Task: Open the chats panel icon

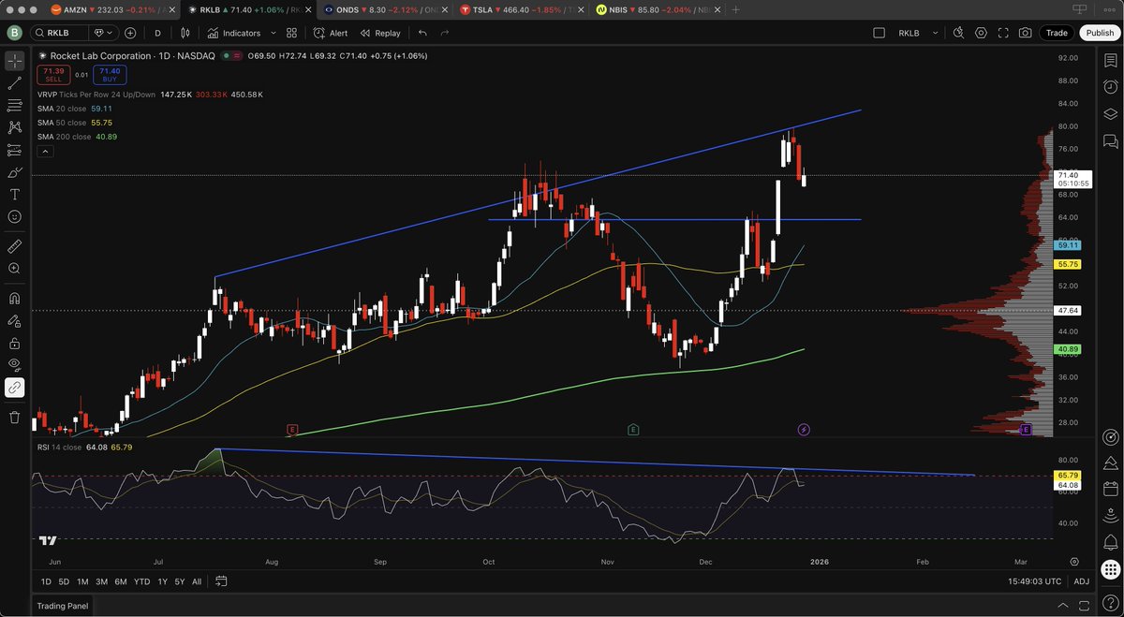Action: click(1110, 142)
